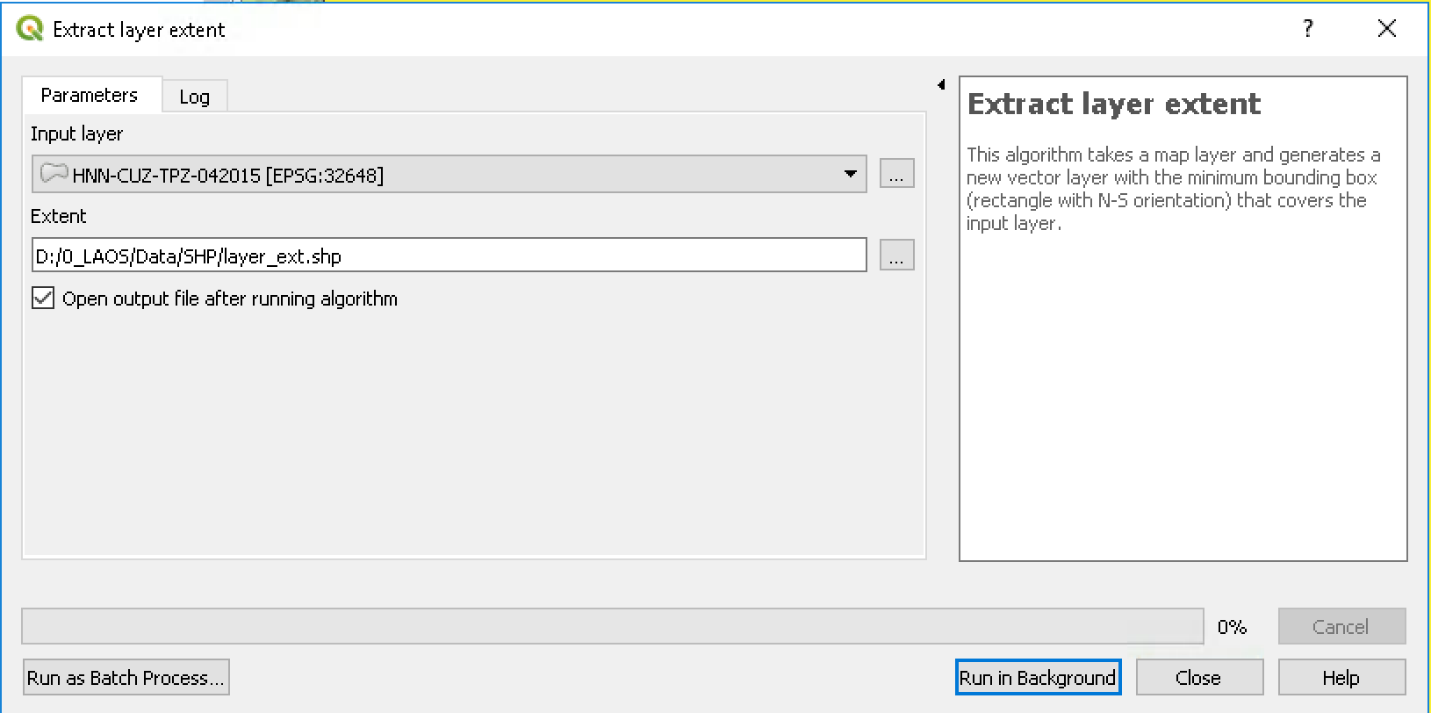
Task: Collapse the help panel with the arrow
Action: coord(941,85)
